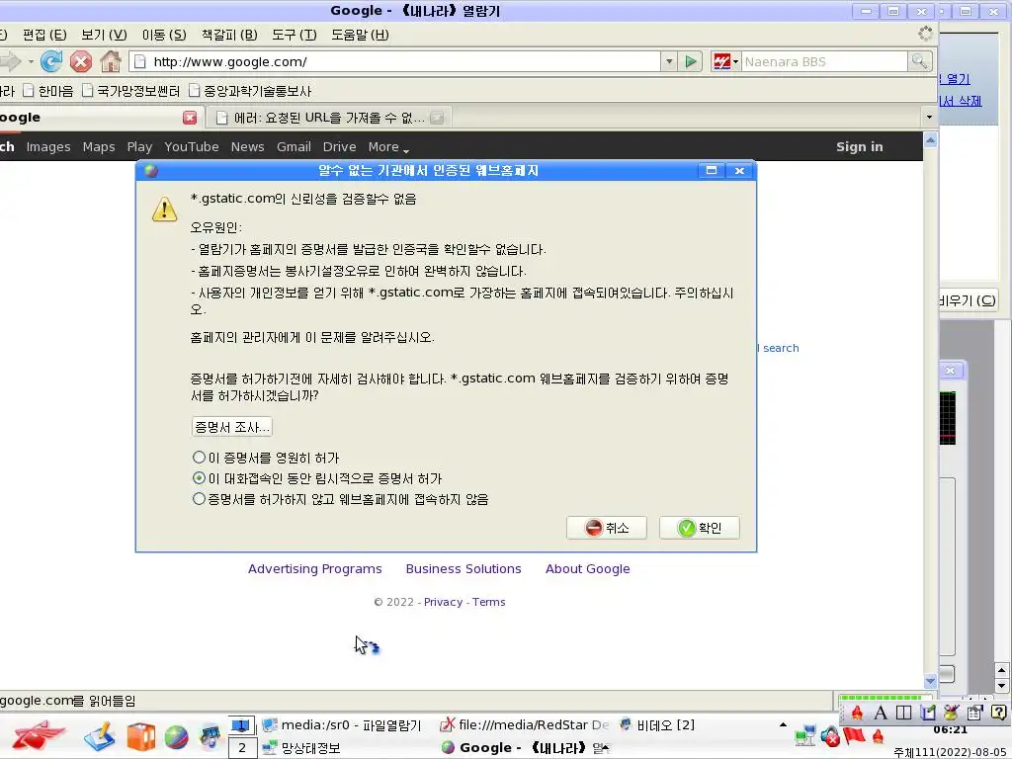1012x759 pixels.
Task: Open the 중앙과학기술통보사 bookmark
Action: [x=250, y=91]
